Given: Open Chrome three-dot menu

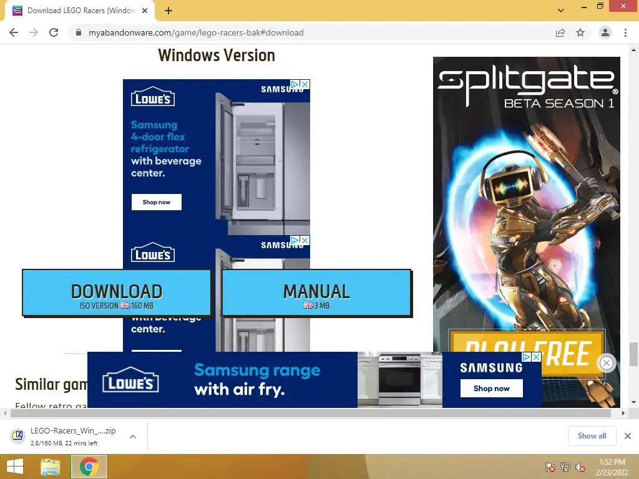Looking at the screenshot, I should tap(625, 32).
